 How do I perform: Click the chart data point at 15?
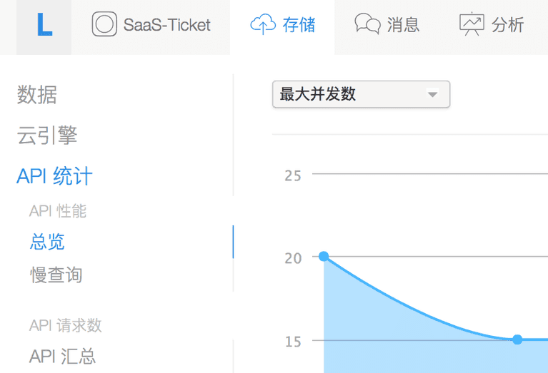point(517,339)
